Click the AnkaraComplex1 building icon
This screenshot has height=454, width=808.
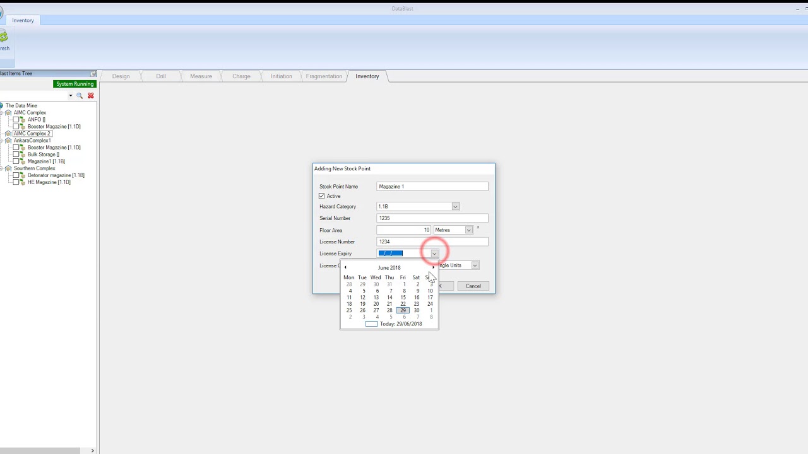click(8, 141)
